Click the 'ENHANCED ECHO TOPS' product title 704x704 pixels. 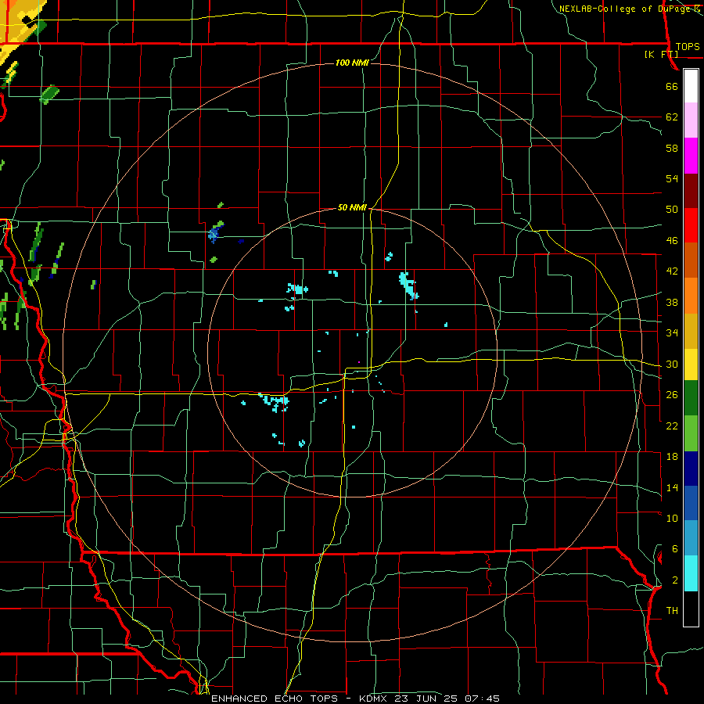click(274, 699)
